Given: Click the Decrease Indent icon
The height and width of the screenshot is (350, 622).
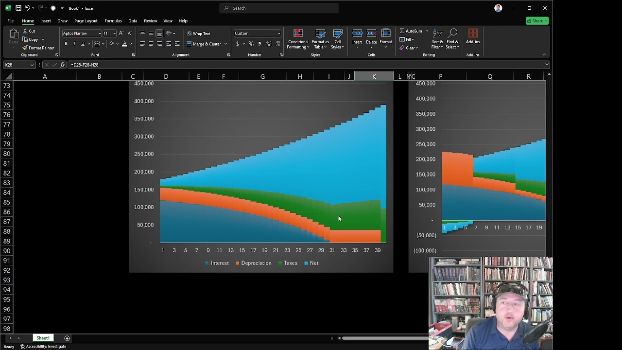Looking at the screenshot, I should (x=169, y=44).
